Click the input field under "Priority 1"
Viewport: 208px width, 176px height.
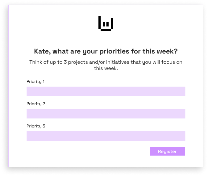coord(106,91)
